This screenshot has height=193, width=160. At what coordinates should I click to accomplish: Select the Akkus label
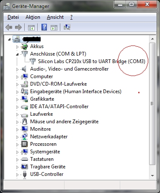[37, 46]
